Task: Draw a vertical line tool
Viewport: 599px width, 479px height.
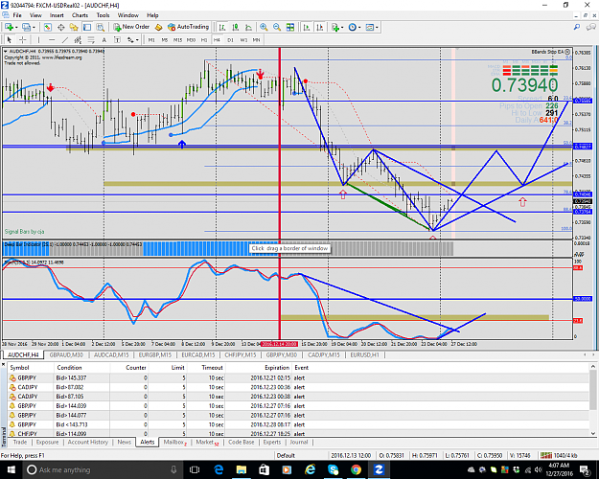Action: click(38, 39)
